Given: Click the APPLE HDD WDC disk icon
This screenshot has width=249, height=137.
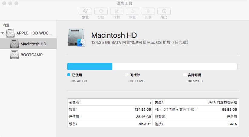Looking at the screenshot, I should [10, 33].
